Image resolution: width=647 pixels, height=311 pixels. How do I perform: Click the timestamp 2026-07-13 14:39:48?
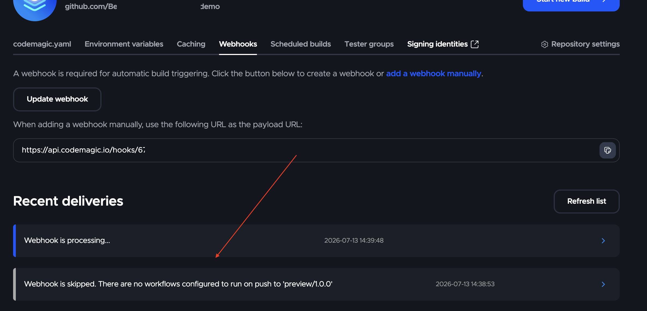point(354,240)
